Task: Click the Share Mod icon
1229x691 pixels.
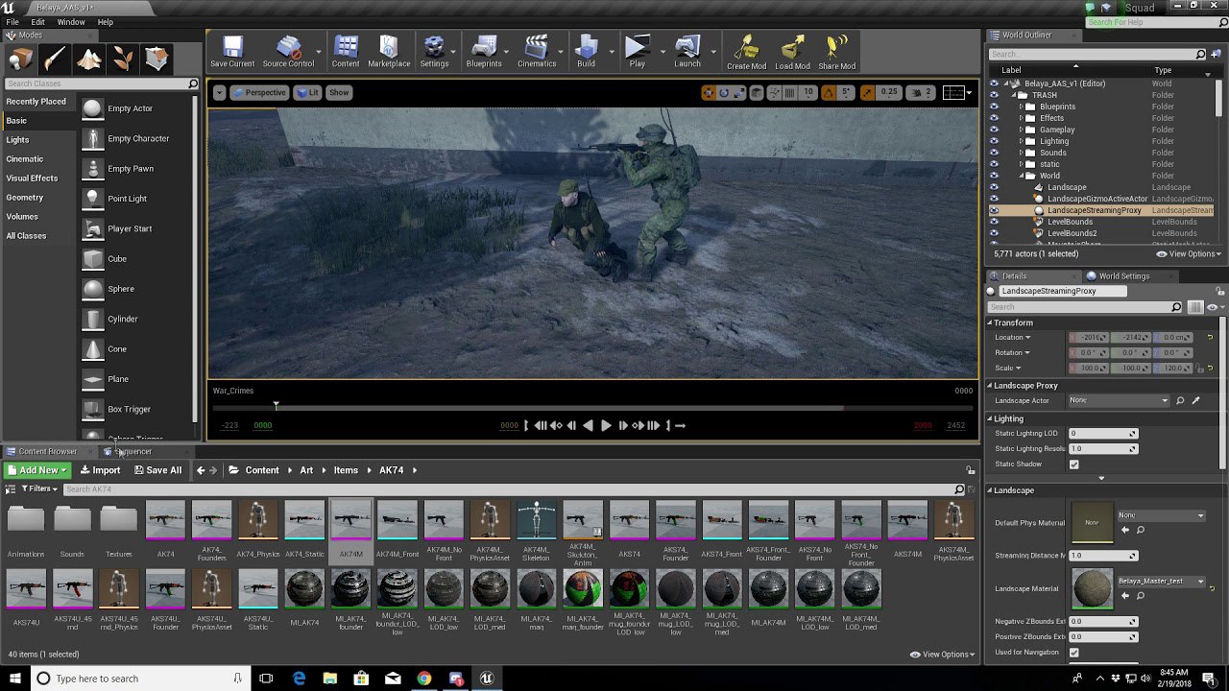Action: [836, 52]
